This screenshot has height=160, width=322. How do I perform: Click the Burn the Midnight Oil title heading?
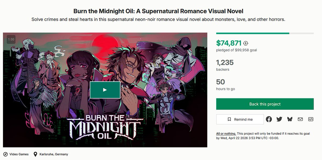(158, 11)
